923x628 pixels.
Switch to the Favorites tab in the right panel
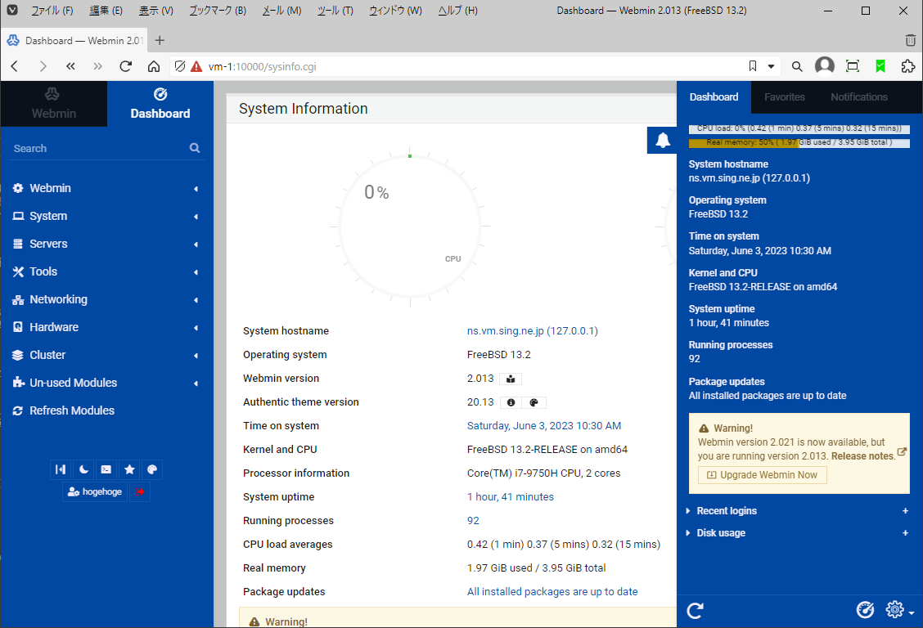784,97
